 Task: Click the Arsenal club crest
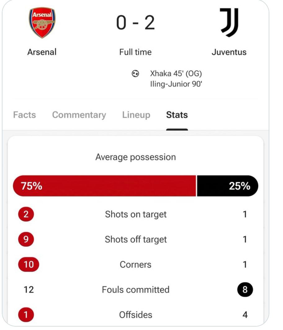tap(42, 23)
